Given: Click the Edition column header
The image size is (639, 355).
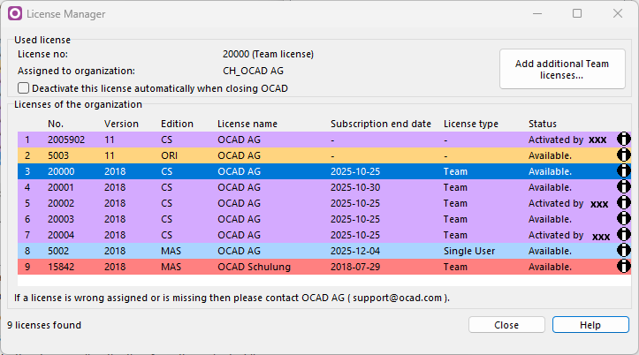Looking at the screenshot, I should pyautogui.click(x=177, y=124).
